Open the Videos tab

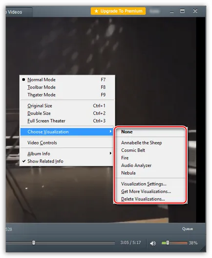click(x=19, y=12)
